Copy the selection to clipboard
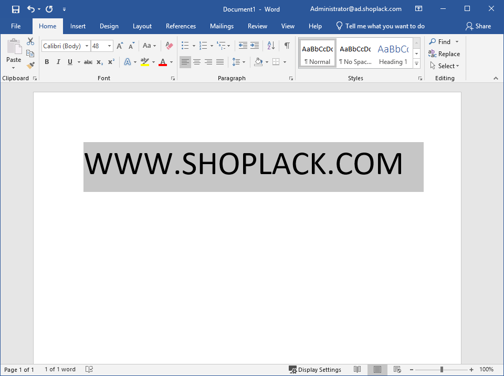 pyautogui.click(x=30, y=53)
